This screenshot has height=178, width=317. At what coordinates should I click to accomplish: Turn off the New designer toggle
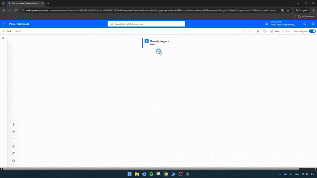[x=312, y=31]
